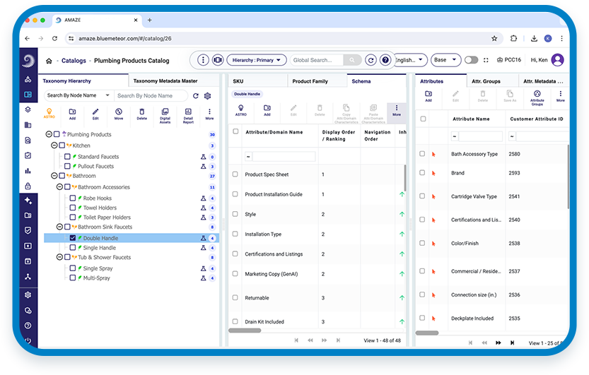589x375 pixels.
Task: Go to the next page in Attributes pager
Action: click(x=498, y=343)
